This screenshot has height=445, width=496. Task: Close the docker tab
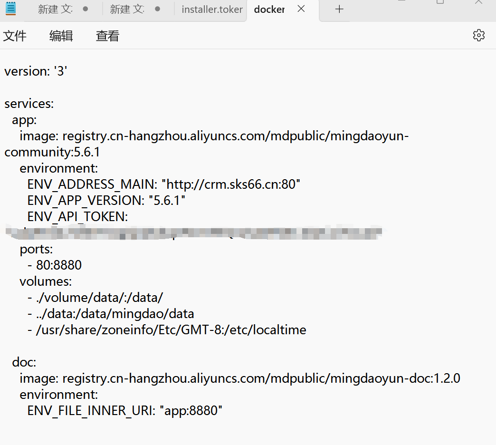coord(301,9)
